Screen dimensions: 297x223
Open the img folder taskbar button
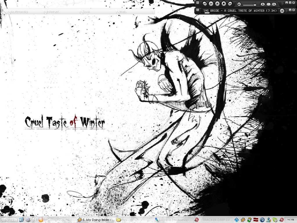134,220
